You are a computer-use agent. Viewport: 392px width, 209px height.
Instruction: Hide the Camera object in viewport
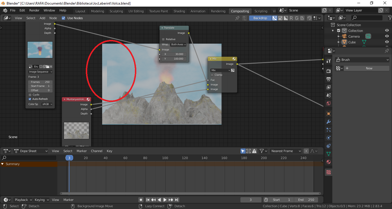click(387, 36)
